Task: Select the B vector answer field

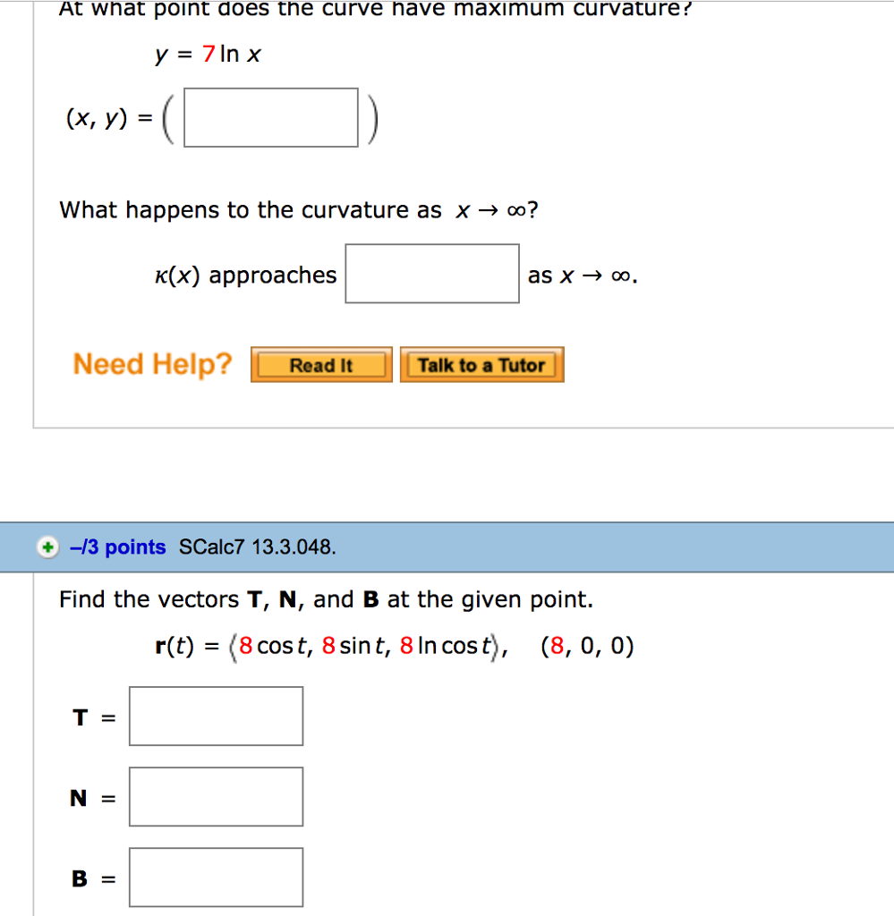Action: [216, 876]
